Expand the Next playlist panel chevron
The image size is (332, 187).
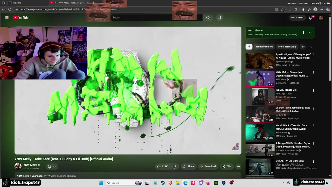click(310, 33)
